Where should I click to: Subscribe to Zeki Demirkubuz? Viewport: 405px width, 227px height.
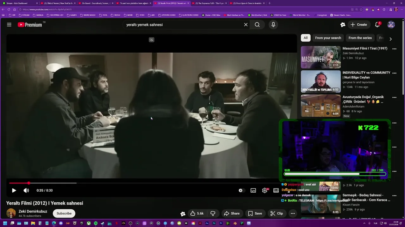coord(64,213)
